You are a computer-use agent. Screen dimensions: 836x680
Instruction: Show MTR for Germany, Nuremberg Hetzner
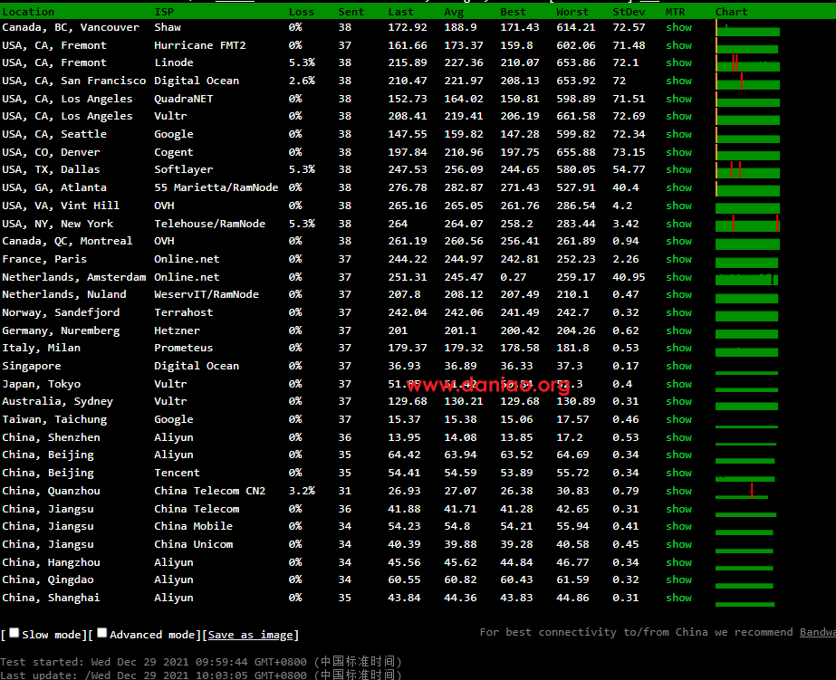point(678,330)
